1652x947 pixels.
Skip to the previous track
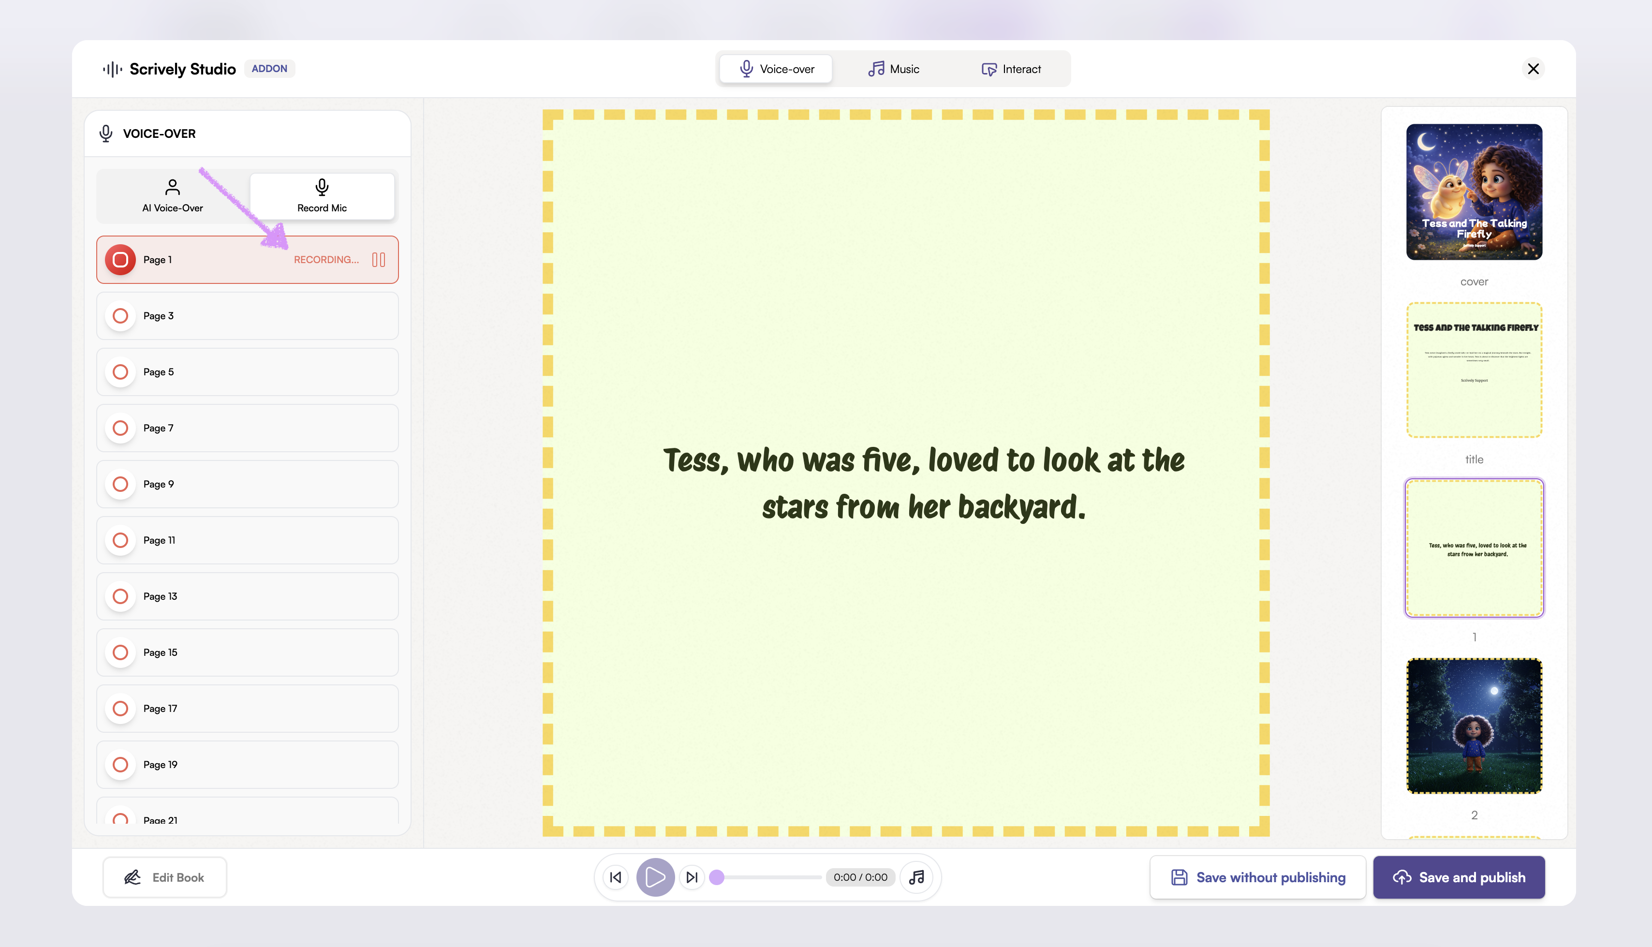616,877
